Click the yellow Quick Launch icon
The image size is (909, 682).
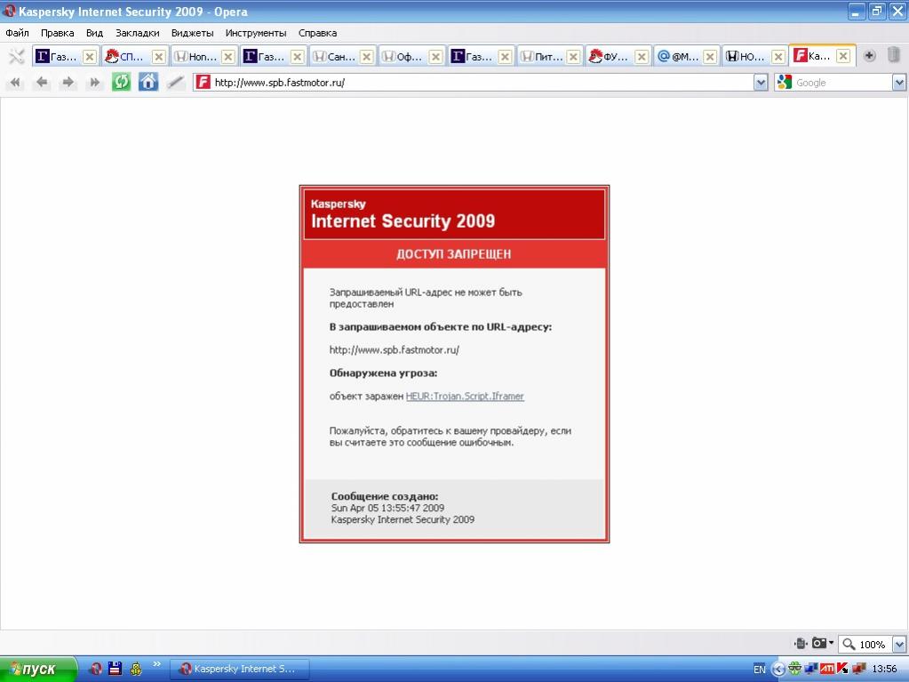(136, 669)
